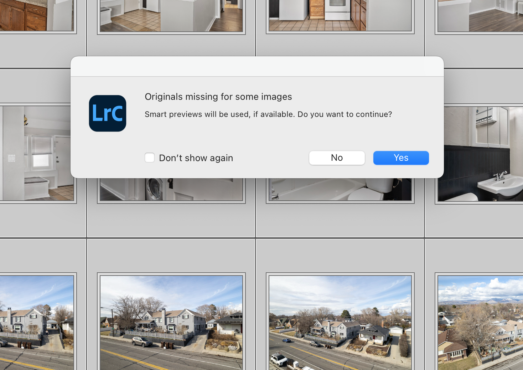Image resolution: width=523 pixels, height=370 pixels.
Task: Select the room photo with radiator
Action: [480, 16]
